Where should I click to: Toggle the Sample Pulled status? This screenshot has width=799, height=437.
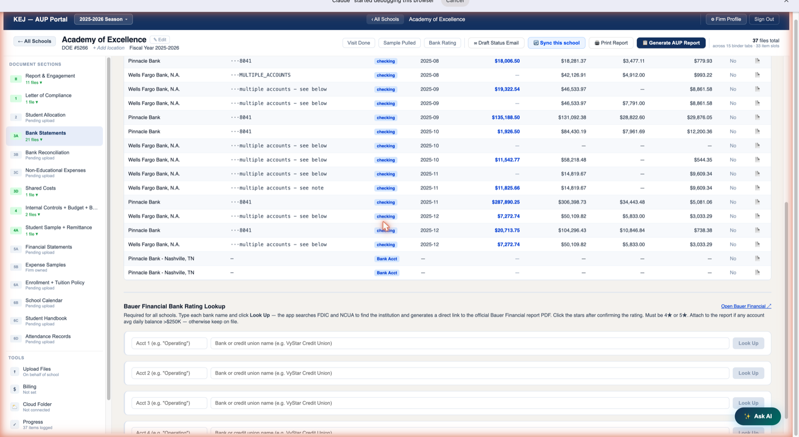click(x=399, y=43)
